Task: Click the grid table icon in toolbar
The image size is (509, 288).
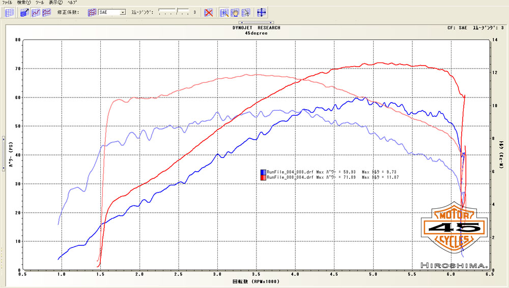Action: [9, 12]
